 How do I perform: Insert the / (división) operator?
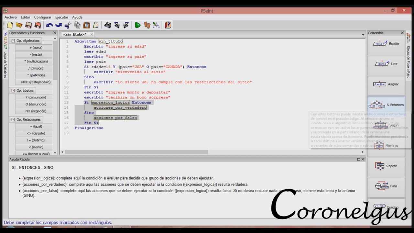pyautogui.click(x=34, y=68)
